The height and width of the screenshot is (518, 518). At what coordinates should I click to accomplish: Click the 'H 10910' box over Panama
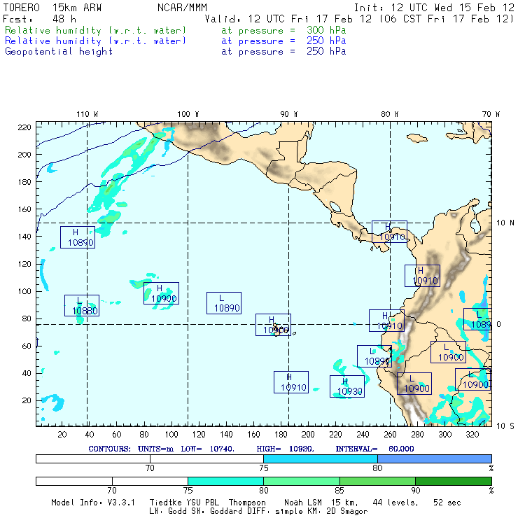tap(389, 232)
